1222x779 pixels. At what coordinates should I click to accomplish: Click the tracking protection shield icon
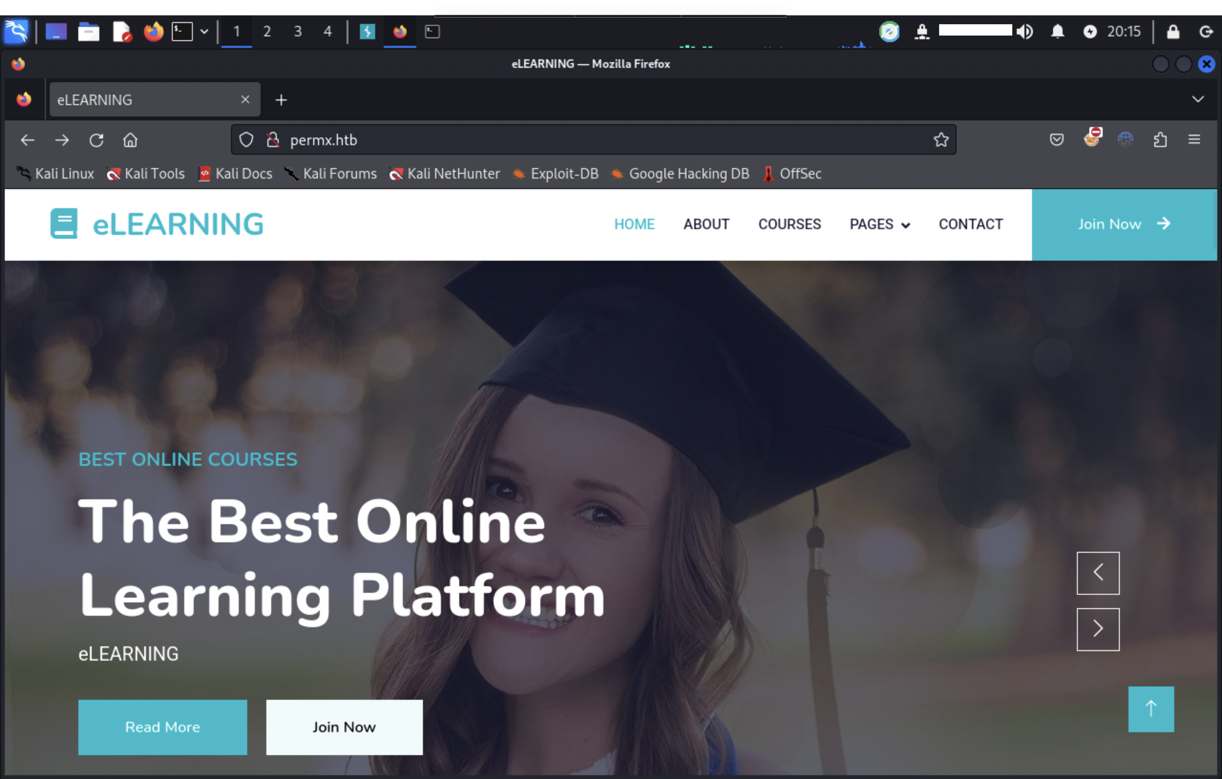click(x=246, y=139)
